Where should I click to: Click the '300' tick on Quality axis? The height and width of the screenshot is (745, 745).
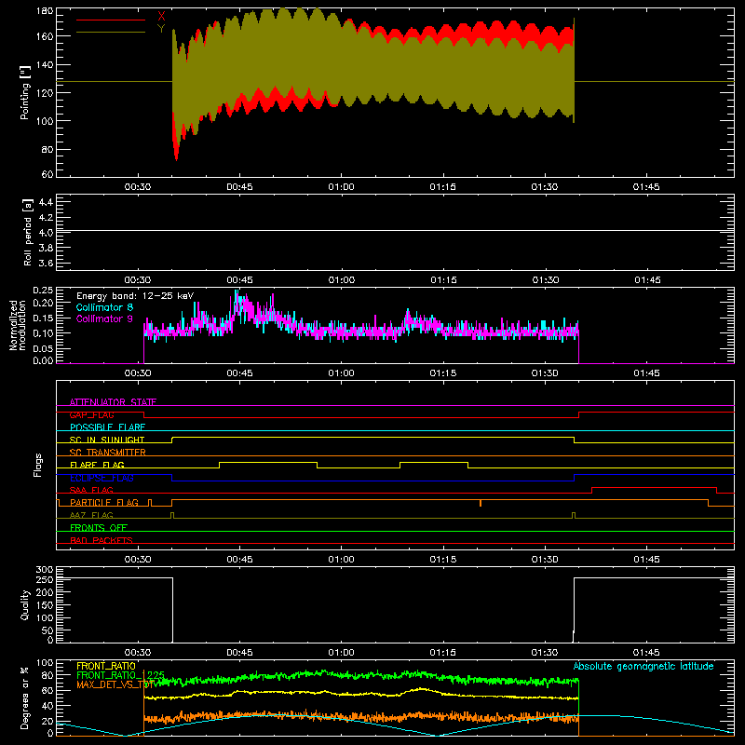tap(45, 570)
